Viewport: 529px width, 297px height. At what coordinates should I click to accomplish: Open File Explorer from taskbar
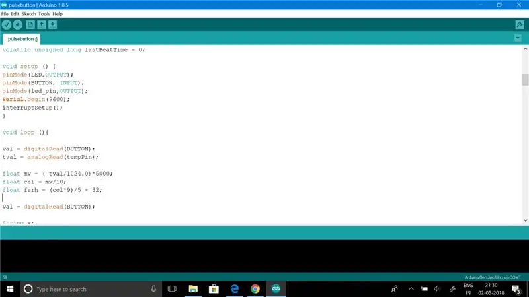pyautogui.click(x=193, y=289)
